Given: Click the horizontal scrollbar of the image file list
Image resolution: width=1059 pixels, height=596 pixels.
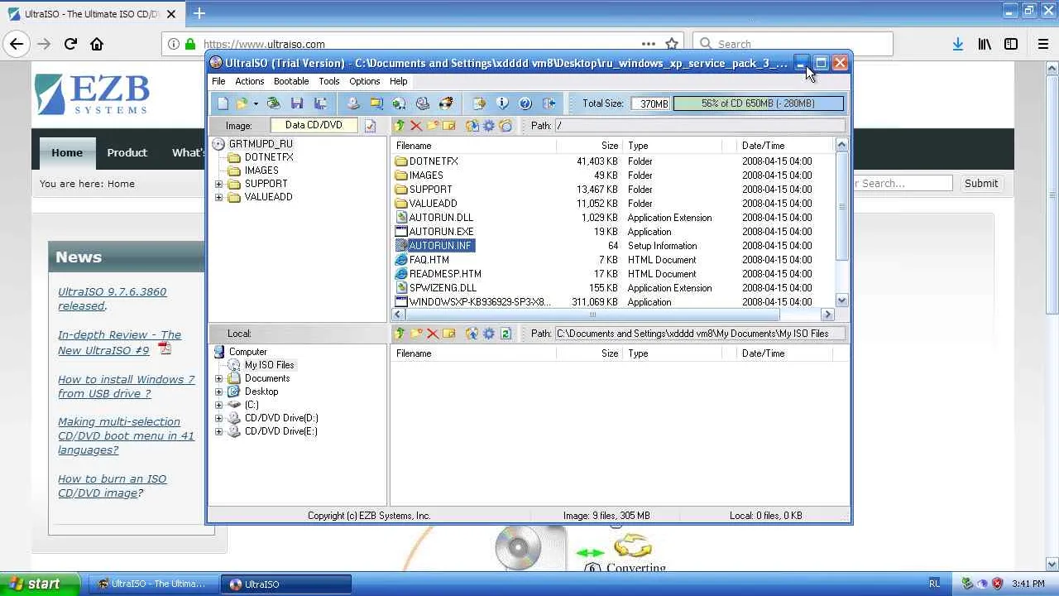Looking at the screenshot, I should pos(592,315).
